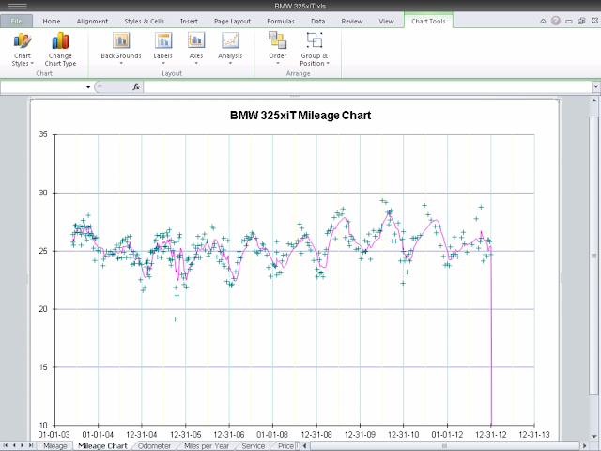This screenshot has width=601, height=451.
Task: Open the File menu
Action: [16, 20]
